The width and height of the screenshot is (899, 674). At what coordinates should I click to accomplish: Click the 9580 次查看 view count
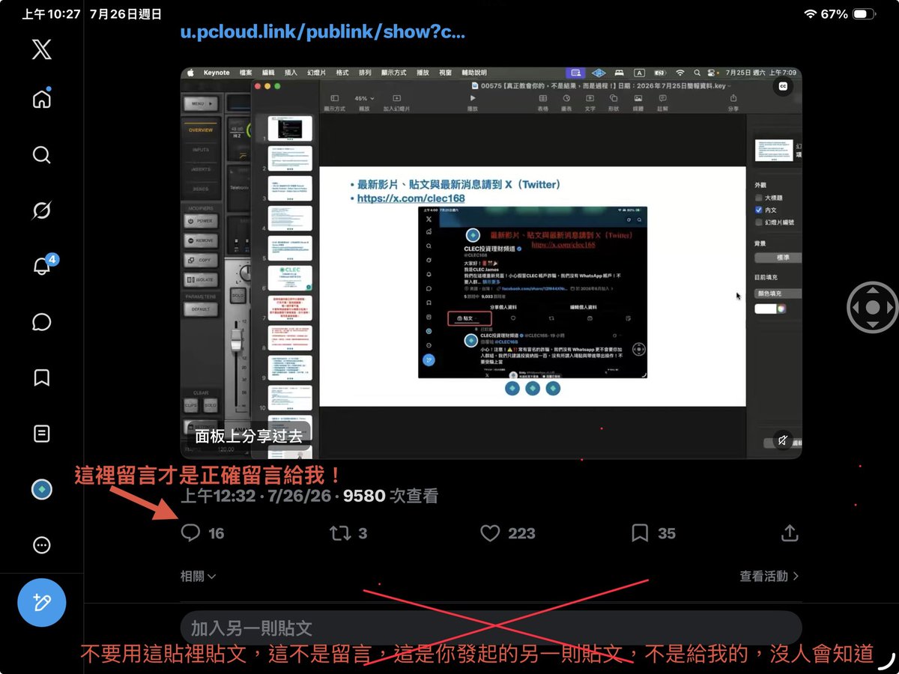[390, 496]
